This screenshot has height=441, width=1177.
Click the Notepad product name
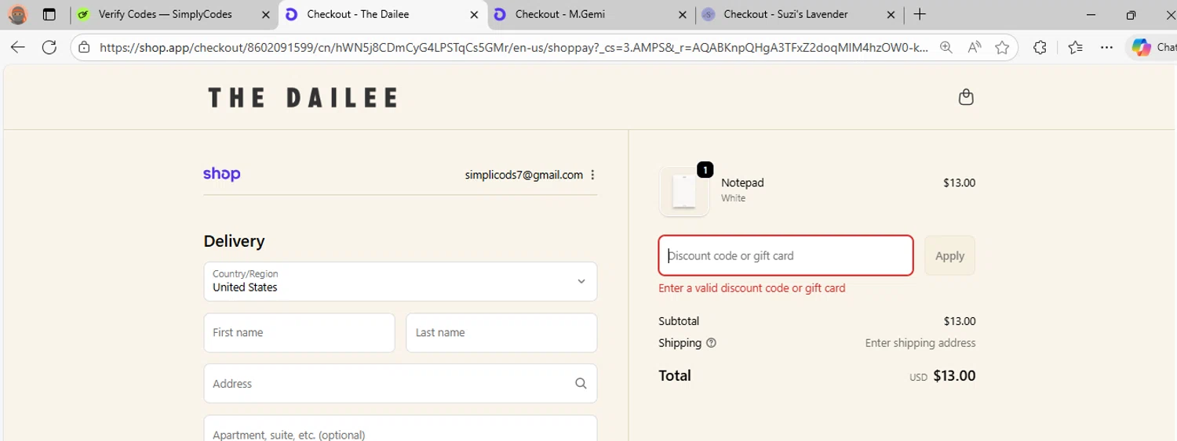pos(742,183)
